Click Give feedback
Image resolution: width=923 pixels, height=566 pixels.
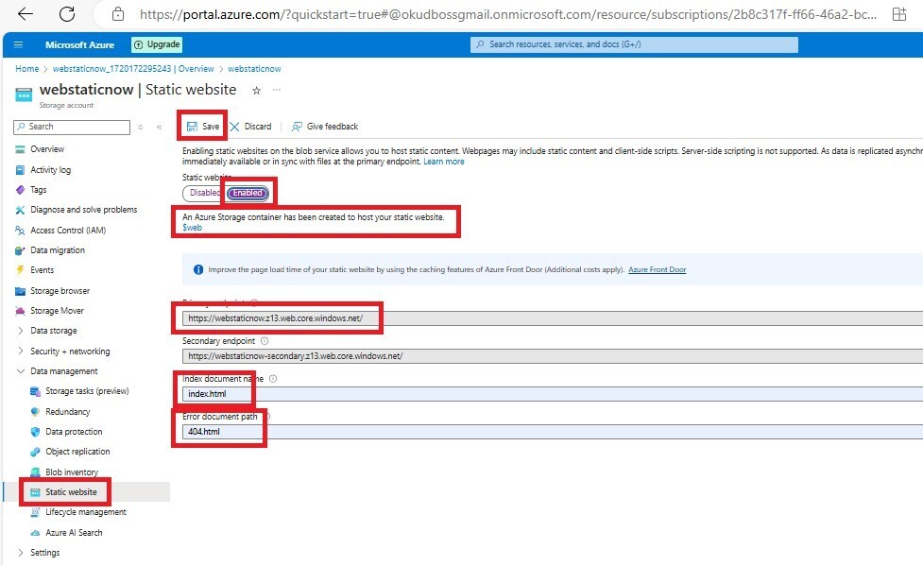tap(325, 126)
